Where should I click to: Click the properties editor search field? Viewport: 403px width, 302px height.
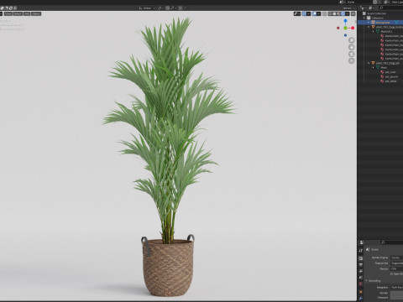pos(391,242)
